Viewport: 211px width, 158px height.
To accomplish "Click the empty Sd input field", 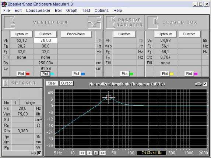I will click(x=22, y=120).
